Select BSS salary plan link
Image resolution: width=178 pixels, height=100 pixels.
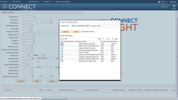62,44
